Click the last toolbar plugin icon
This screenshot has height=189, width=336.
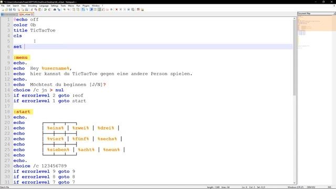point(142,9)
